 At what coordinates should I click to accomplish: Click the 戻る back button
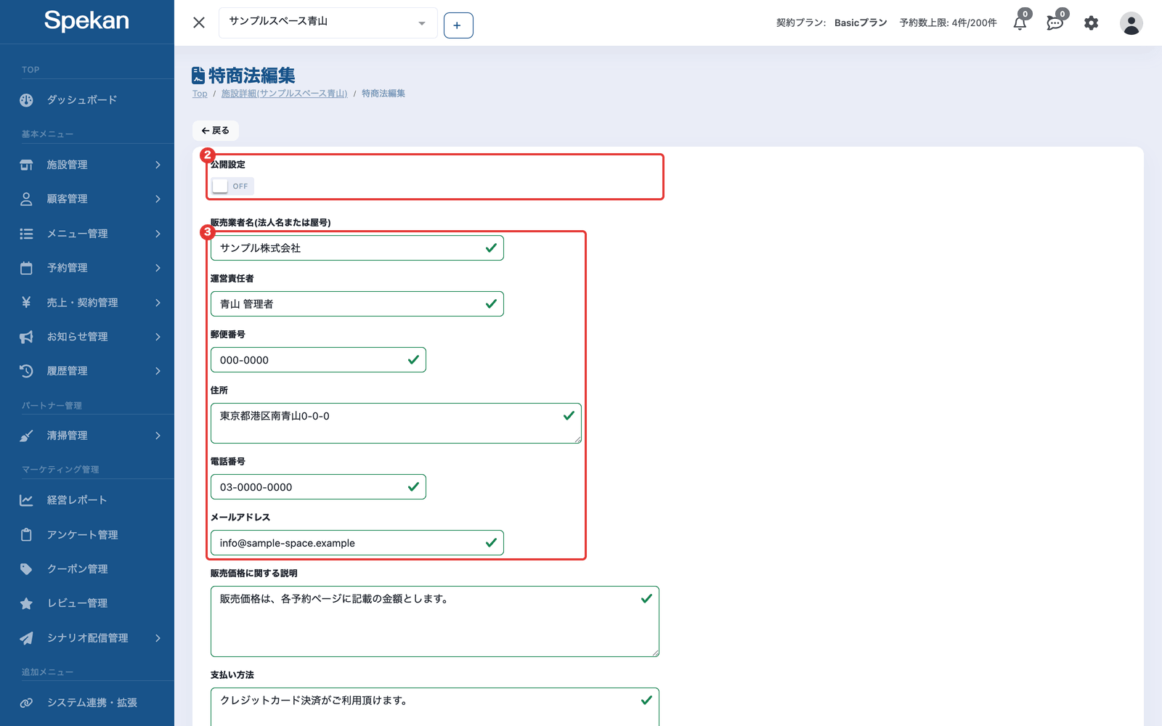(216, 131)
